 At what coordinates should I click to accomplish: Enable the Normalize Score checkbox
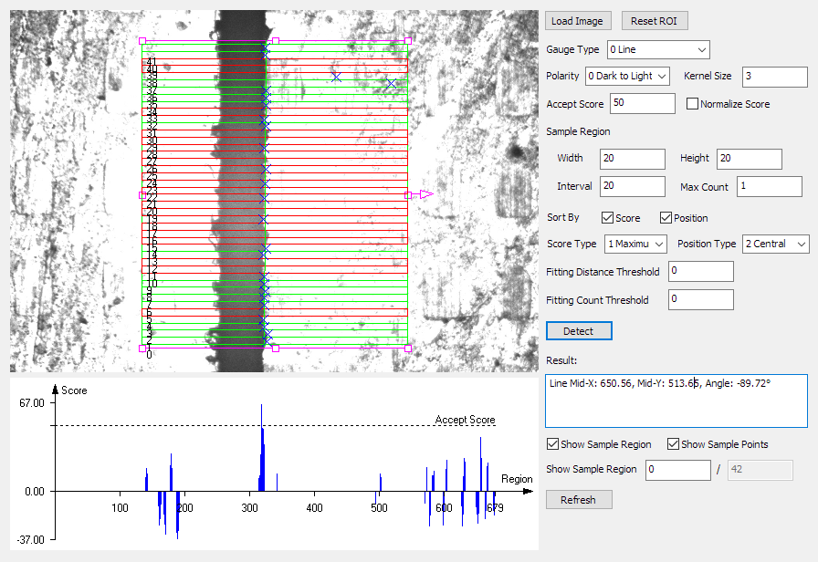click(x=692, y=104)
